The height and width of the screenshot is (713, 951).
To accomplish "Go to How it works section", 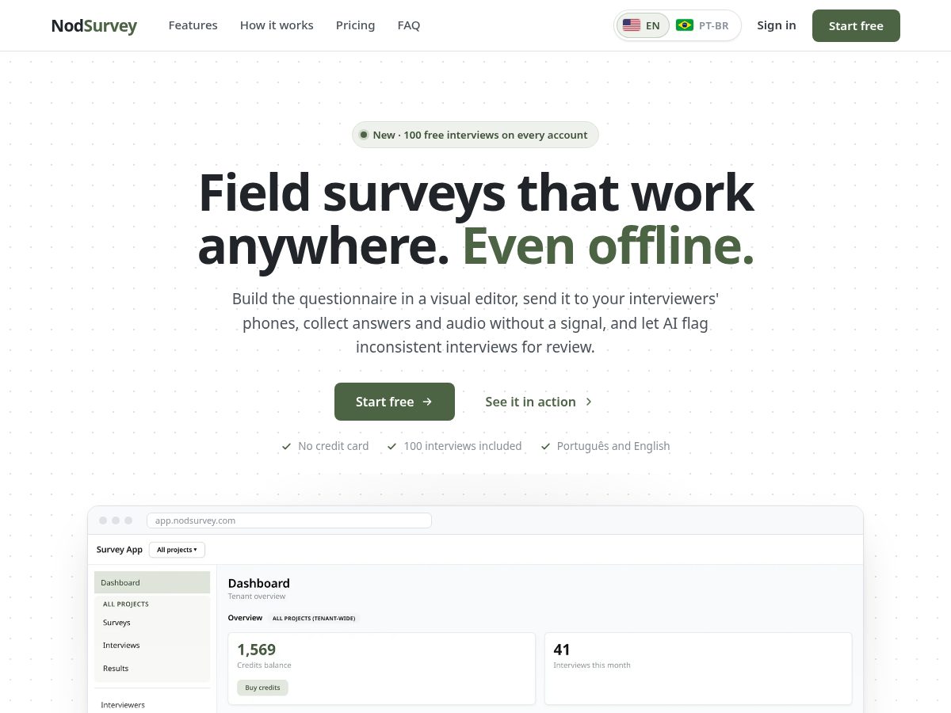I will [277, 25].
